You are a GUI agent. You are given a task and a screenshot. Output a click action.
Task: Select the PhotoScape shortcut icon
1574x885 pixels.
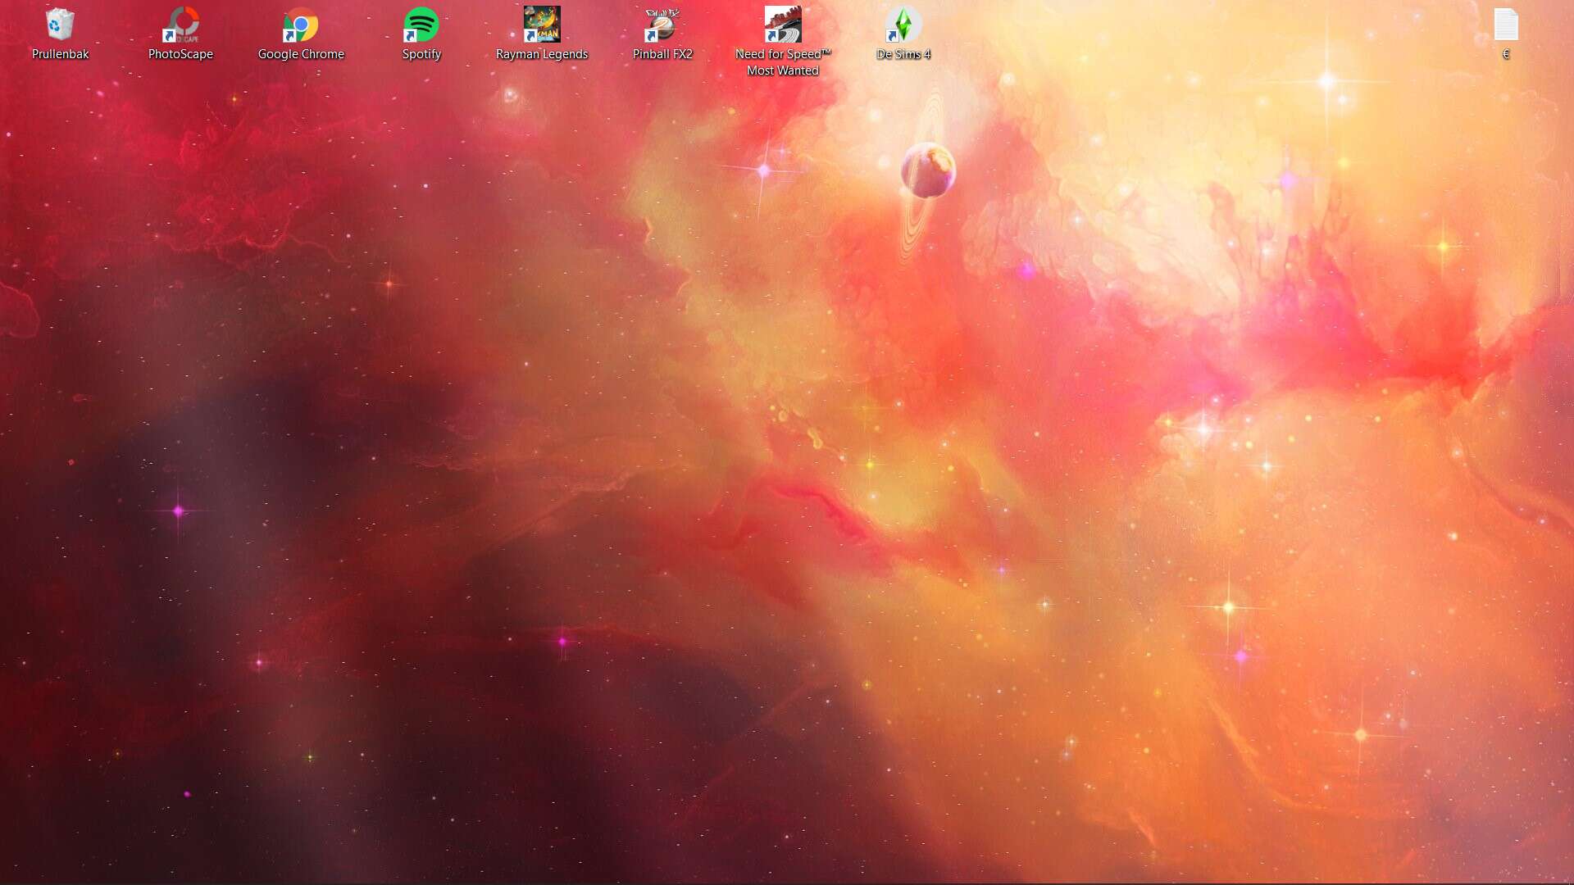[180, 25]
